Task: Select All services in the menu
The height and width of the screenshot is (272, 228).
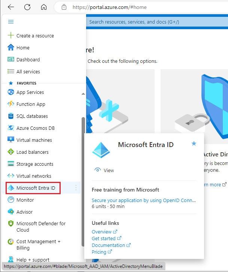Action: tap(28, 71)
